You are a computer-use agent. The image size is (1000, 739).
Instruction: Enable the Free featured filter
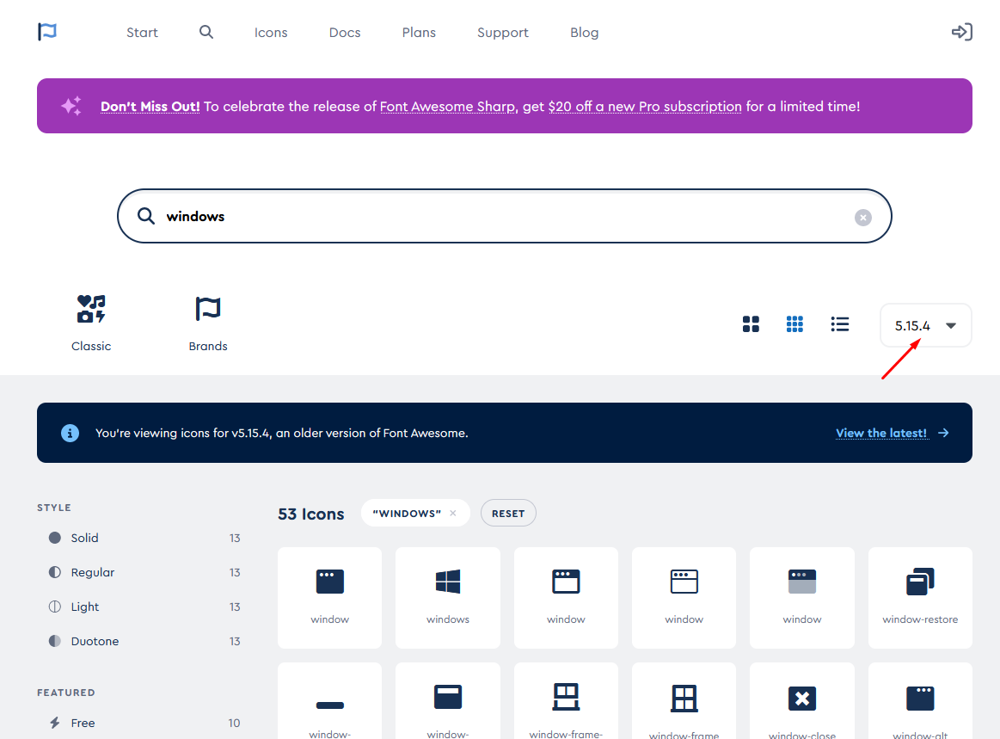tap(144, 723)
